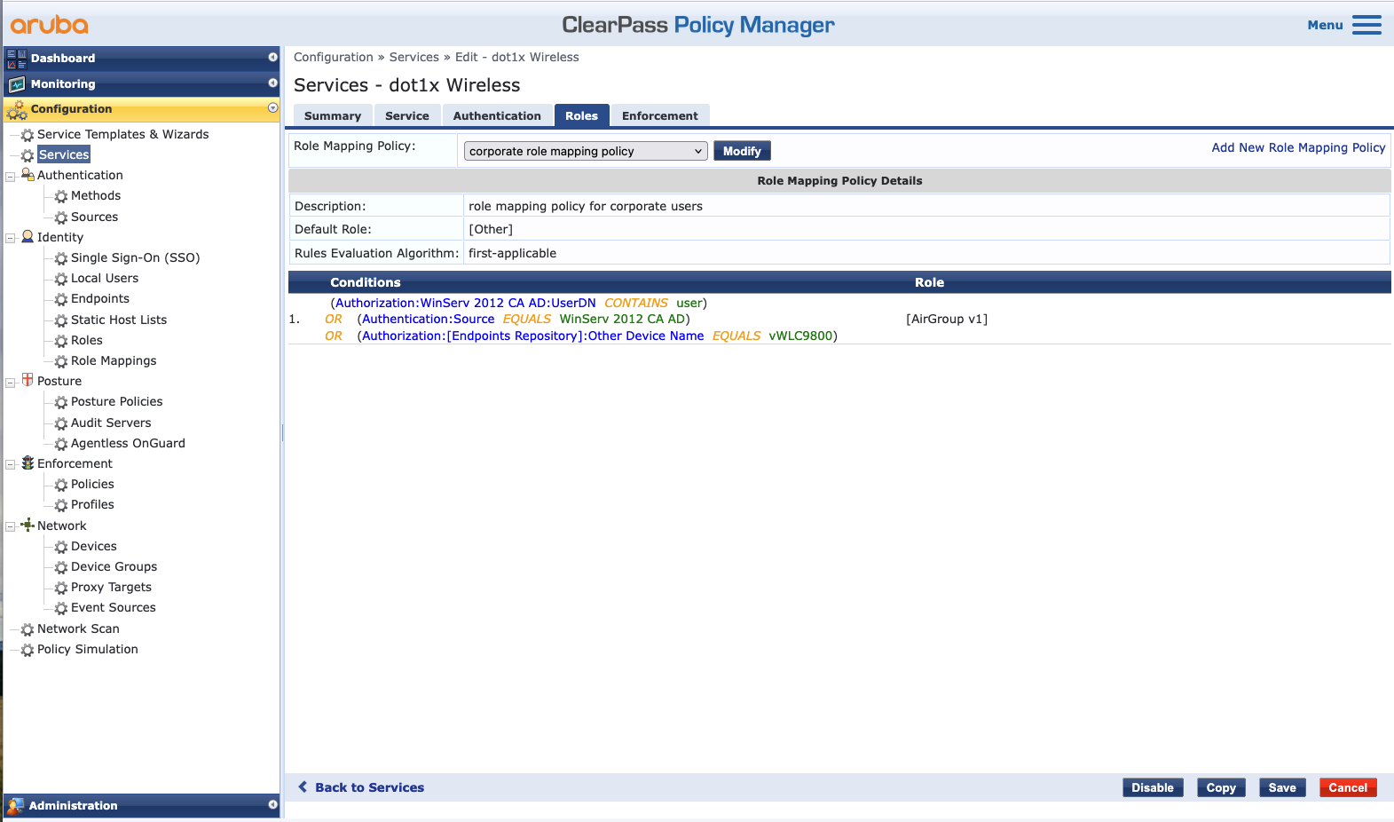Click gear icon beside Services
Screen dimensions: 1394x822
28,155
